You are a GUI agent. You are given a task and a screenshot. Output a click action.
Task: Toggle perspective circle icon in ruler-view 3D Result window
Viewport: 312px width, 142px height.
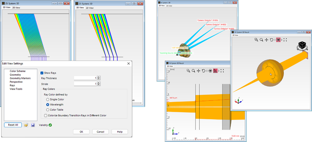tap(210, 71)
